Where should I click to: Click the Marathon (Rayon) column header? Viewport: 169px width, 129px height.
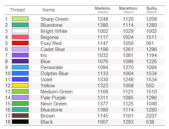[x=128, y=10]
